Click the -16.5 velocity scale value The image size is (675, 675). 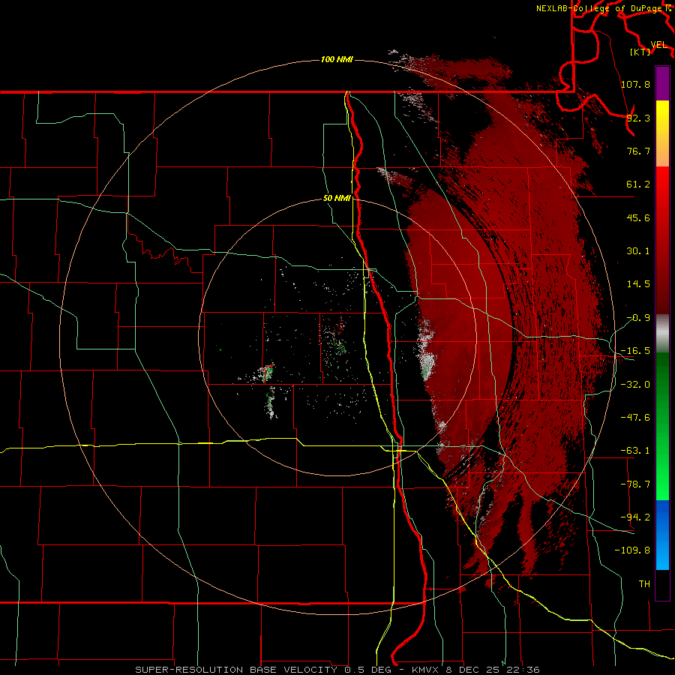tap(635, 351)
